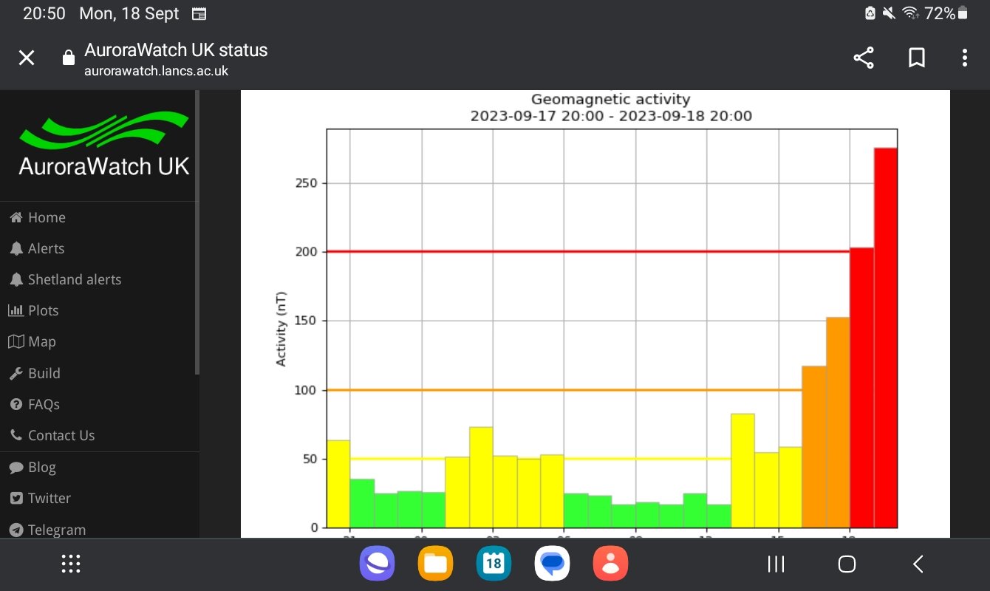
Task: Click the chart date range text
Action: pos(611,116)
